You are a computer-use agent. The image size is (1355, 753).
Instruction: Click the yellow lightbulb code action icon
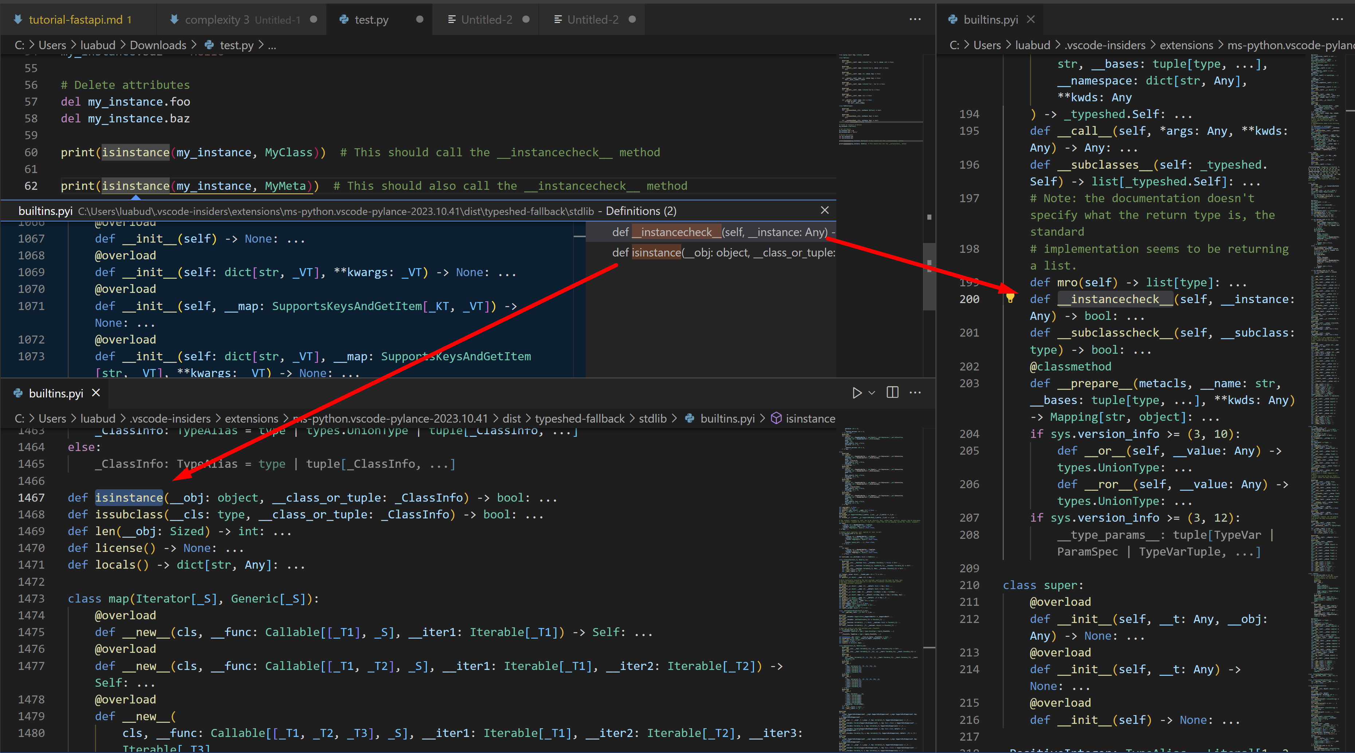(1010, 298)
